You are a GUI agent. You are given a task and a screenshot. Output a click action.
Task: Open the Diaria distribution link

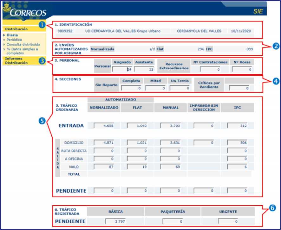coord(12,35)
